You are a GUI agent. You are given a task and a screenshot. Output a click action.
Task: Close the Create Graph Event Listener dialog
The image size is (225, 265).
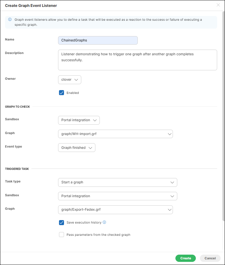point(218,5)
